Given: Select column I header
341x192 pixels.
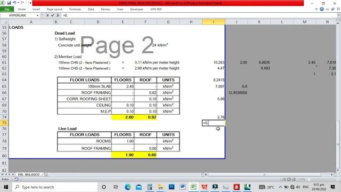Looking at the screenshot, I should tap(214, 22).
